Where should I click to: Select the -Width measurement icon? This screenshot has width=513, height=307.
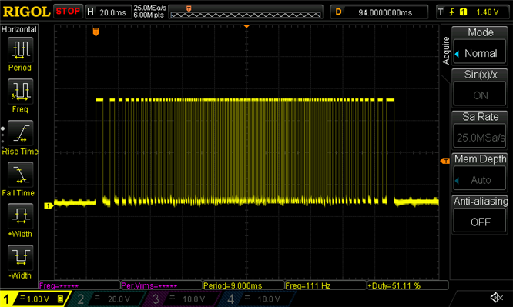[x=20, y=257]
